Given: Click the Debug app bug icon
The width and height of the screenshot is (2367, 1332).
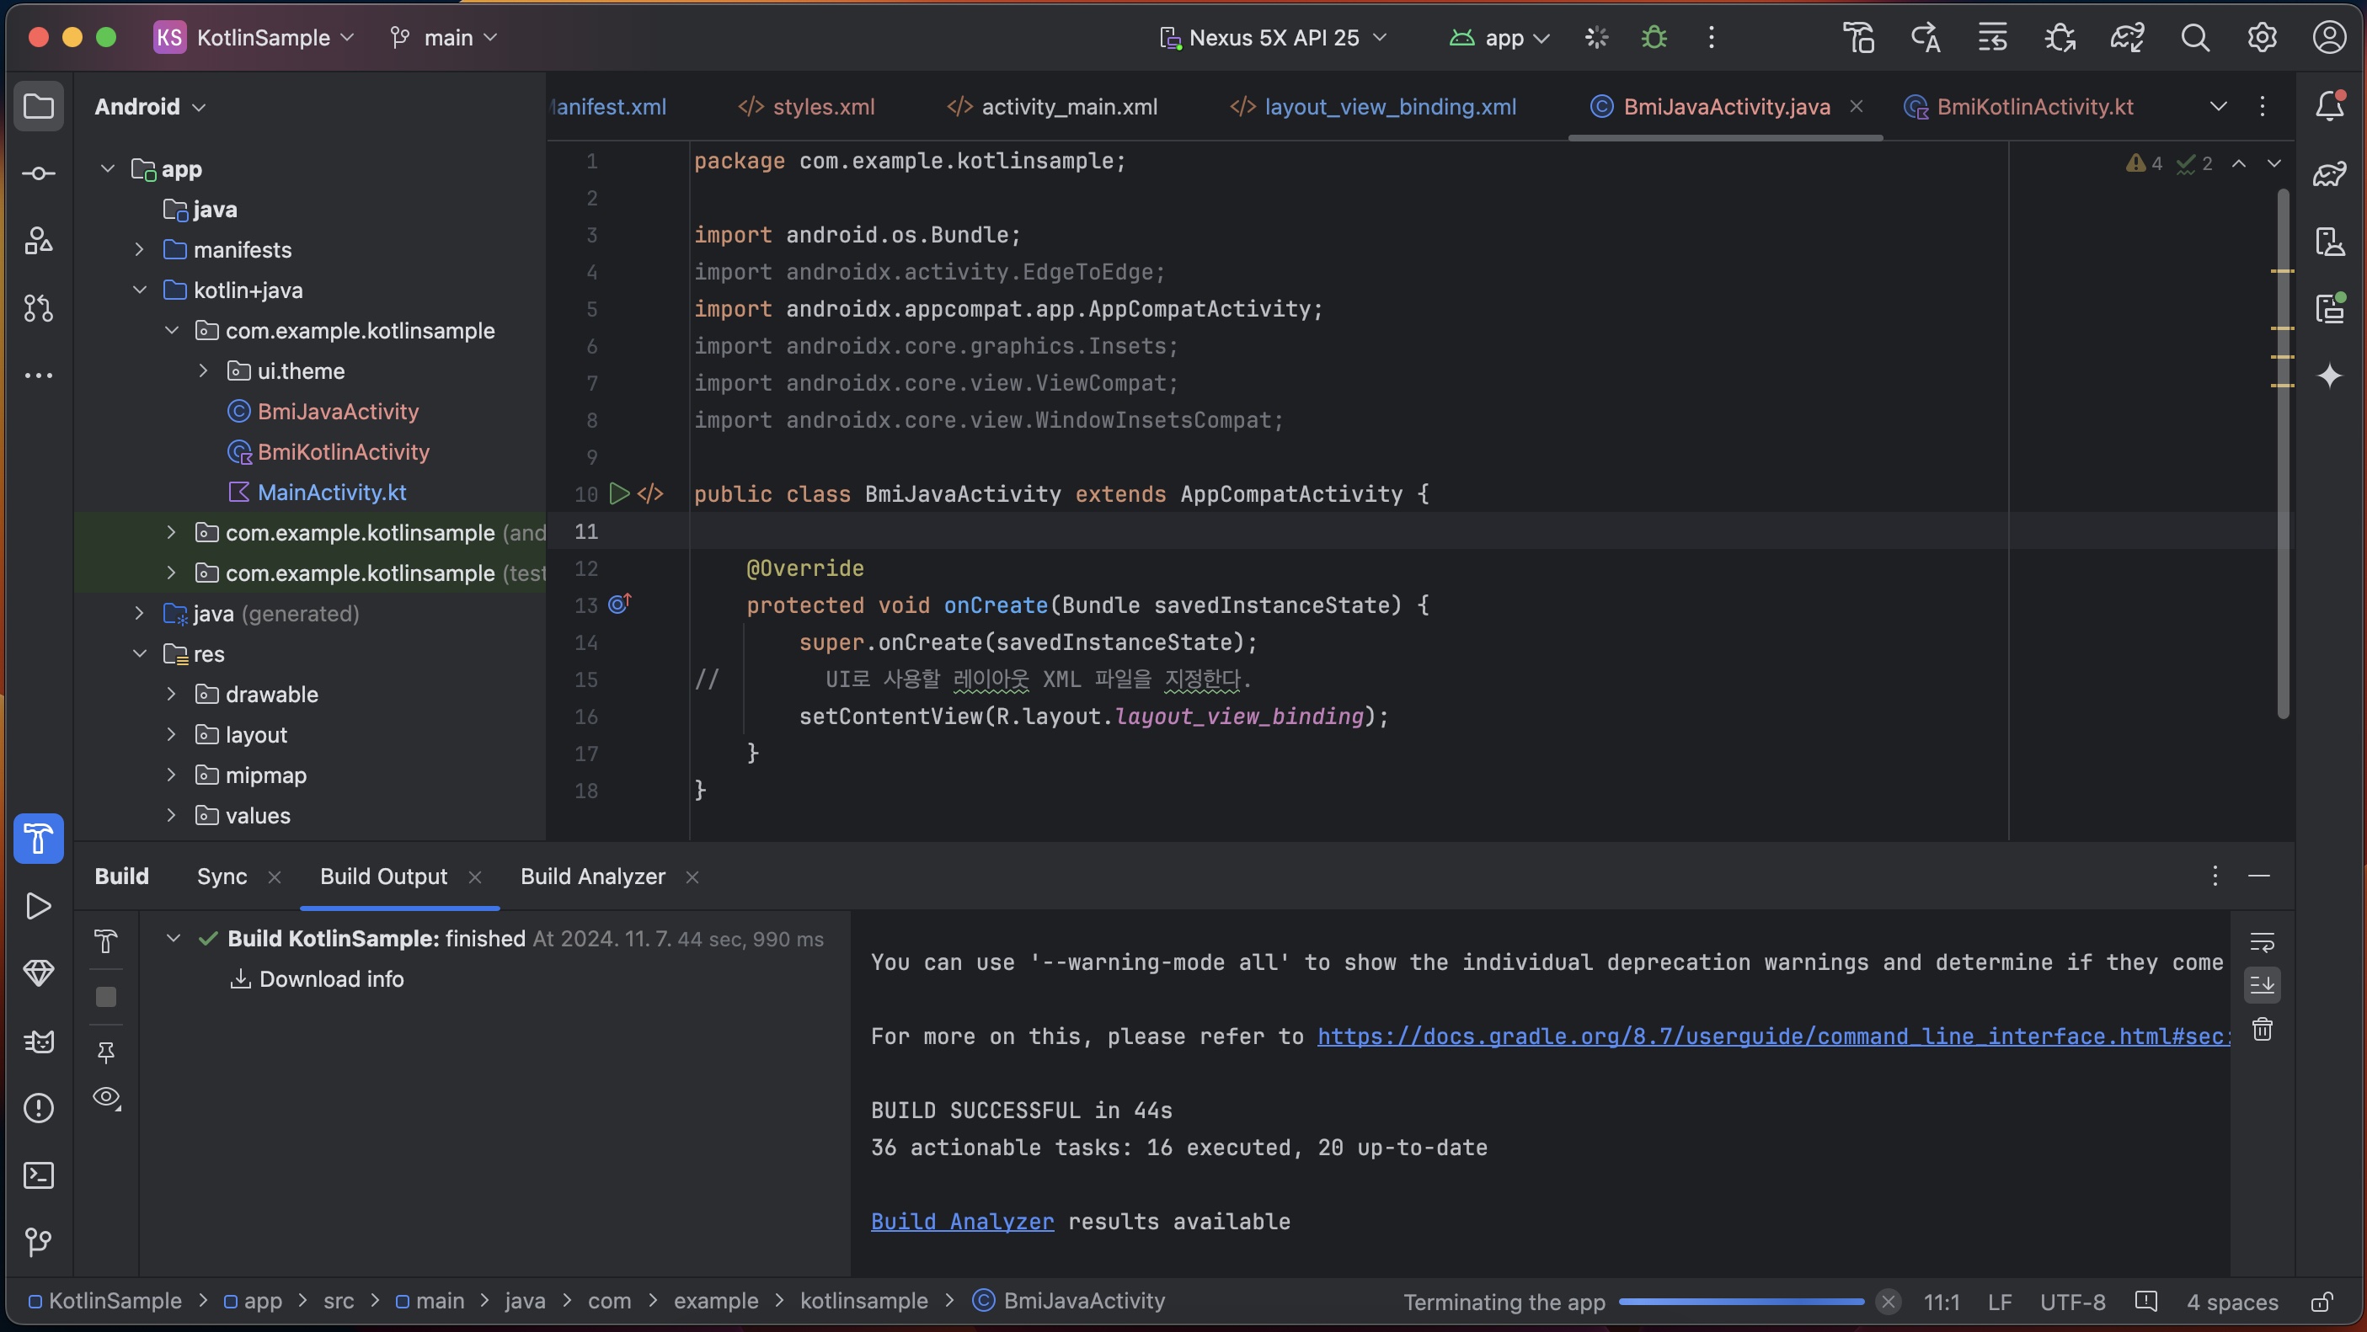Looking at the screenshot, I should tap(1654, 38).
